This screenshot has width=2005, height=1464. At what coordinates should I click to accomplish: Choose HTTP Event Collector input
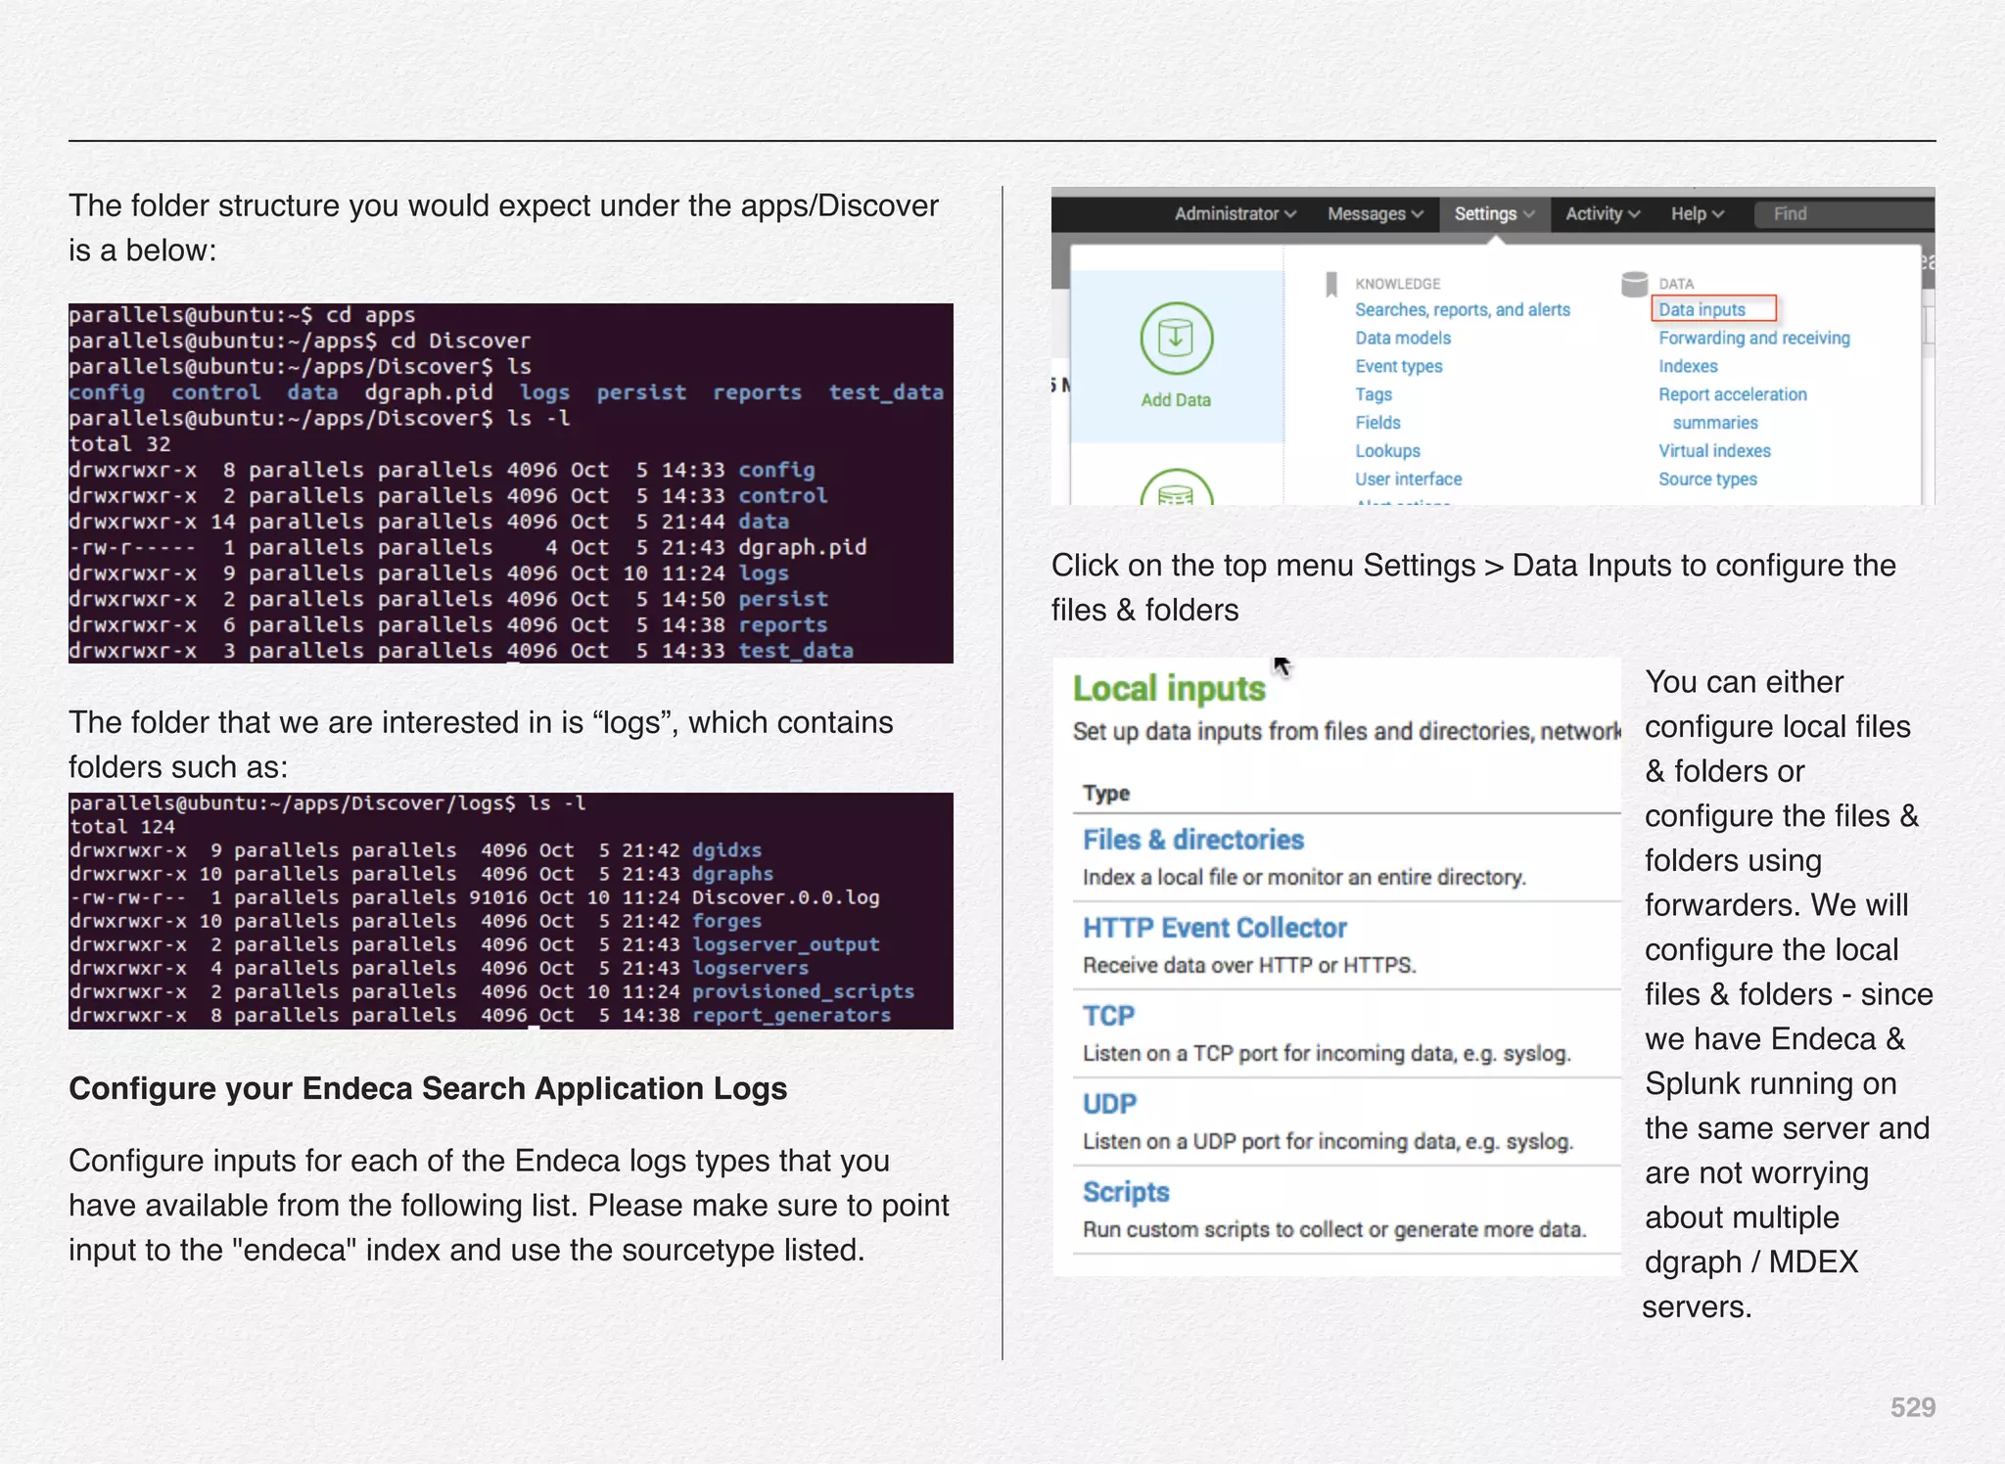[x=1214, y=928]
